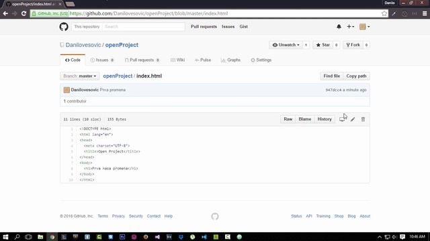Open the Wiki tab
The width and height of the screenshot is (430, 241).
click(177, 60)
